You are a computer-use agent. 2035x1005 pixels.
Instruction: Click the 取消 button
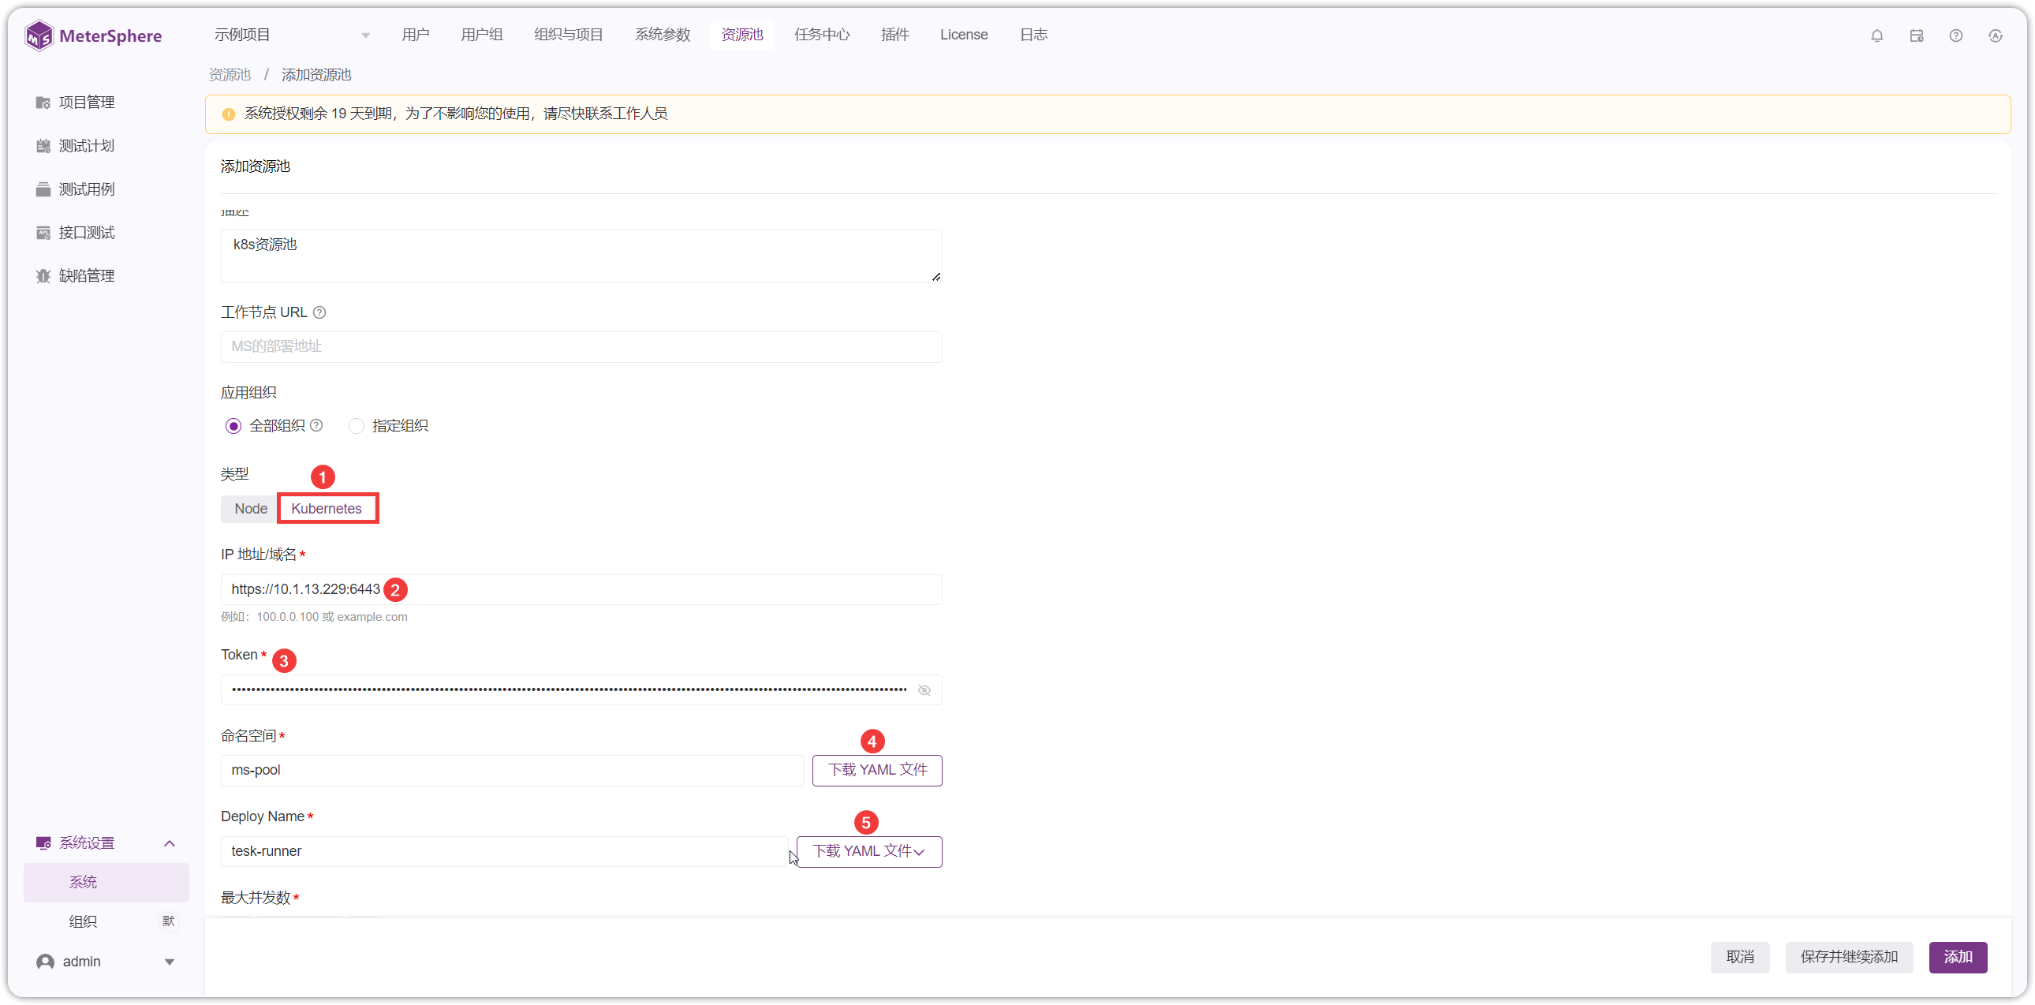coord(1740,958)
